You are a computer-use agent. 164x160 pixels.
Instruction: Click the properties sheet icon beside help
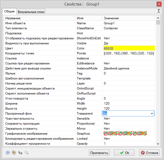coord(14,153)
